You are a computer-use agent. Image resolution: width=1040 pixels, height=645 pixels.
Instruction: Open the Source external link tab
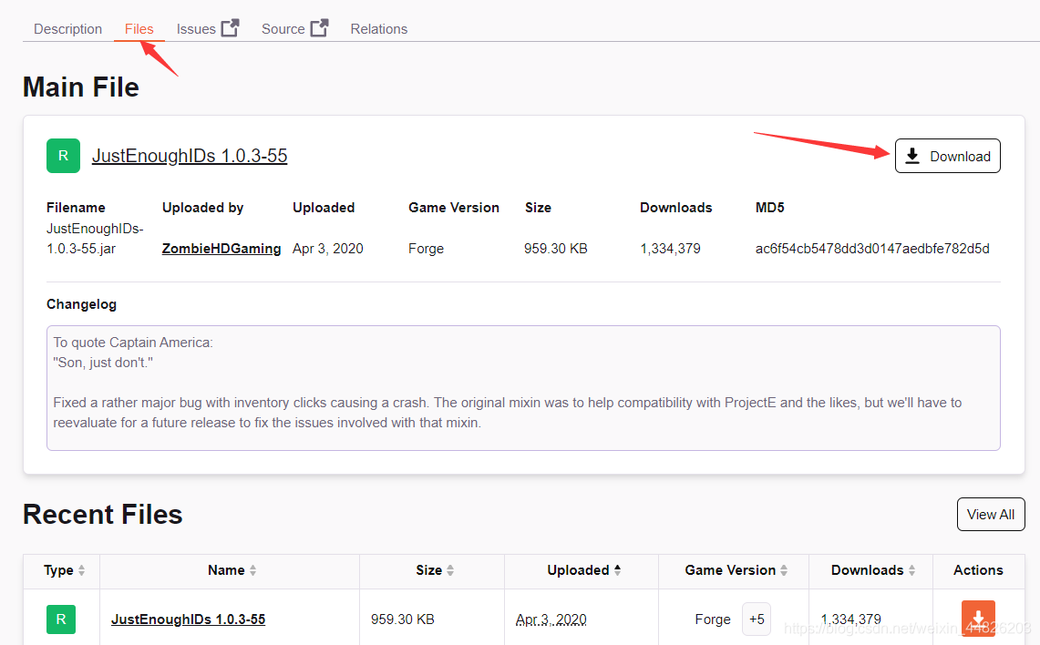click(x=294, y=28)
